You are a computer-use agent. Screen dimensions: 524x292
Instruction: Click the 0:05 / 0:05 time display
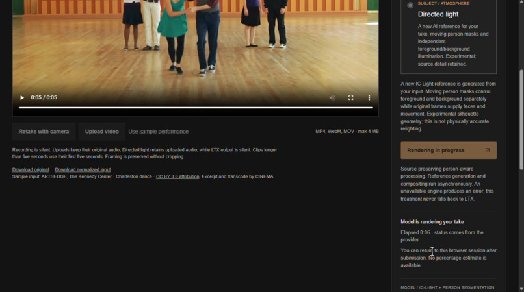coord(44,97)
